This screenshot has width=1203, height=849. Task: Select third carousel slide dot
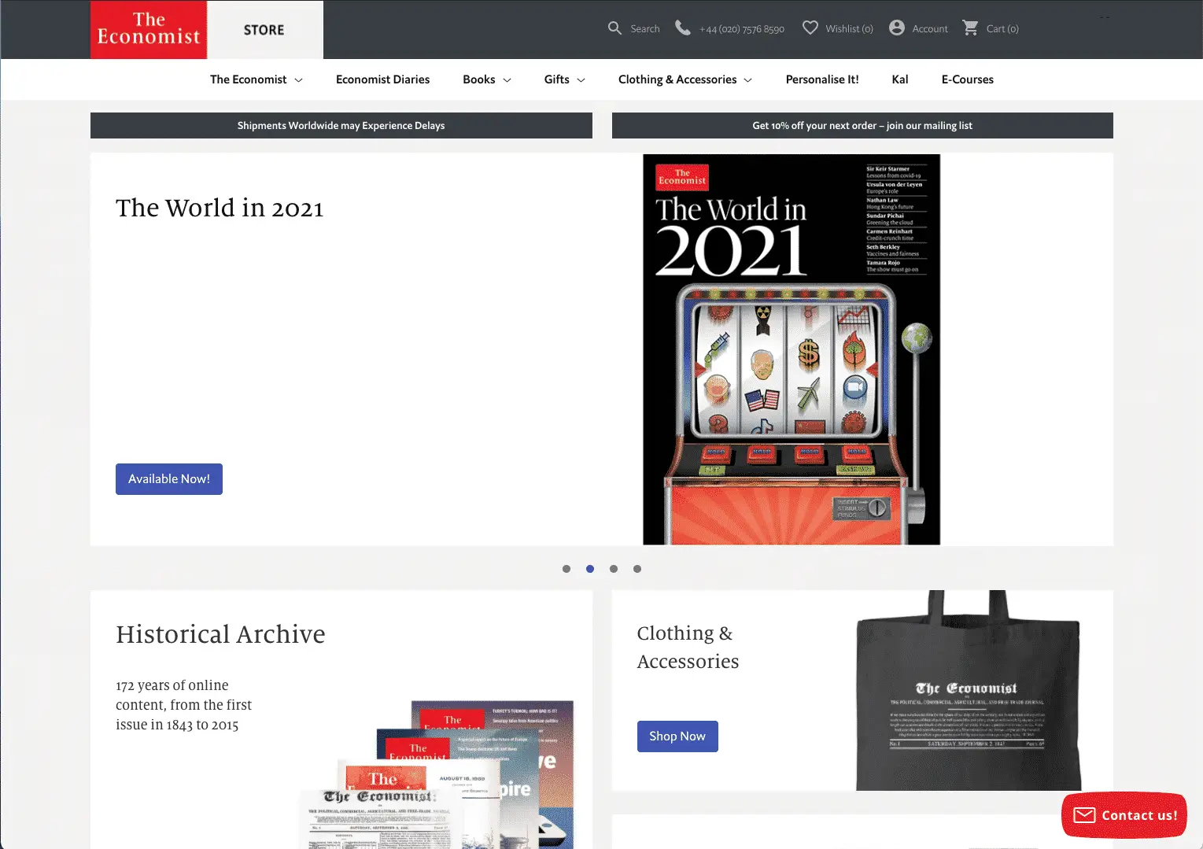(x=614, y=569)
